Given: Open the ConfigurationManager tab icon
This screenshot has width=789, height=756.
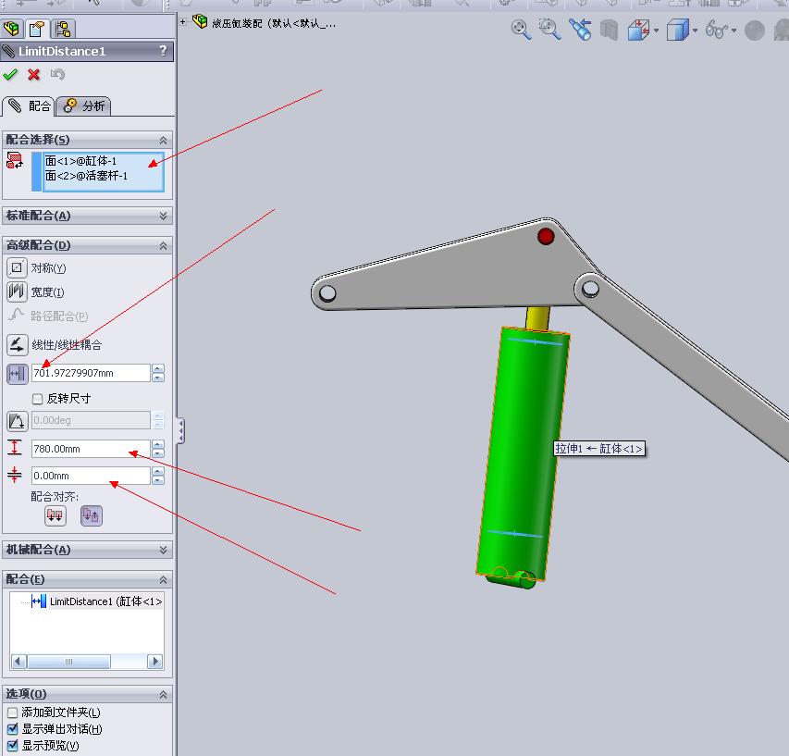Looking at the screenshot, I should coord(63,29).
